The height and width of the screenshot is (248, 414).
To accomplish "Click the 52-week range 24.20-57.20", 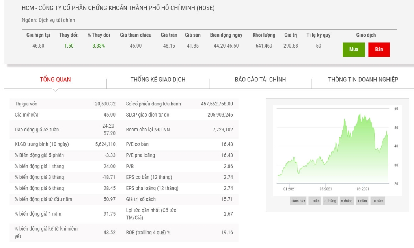I will 109,130.
